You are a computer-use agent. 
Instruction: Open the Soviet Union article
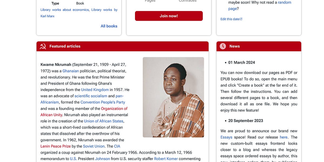coord(94,146)
